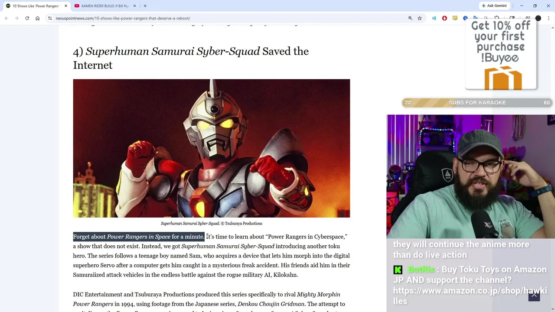Click 'Mighty Morphin' italic text
The width and height of the screenshot is (555, 312).
coord(319,295)
